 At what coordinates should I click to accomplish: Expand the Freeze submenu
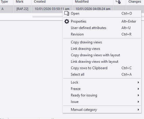(x=102, y=89)
